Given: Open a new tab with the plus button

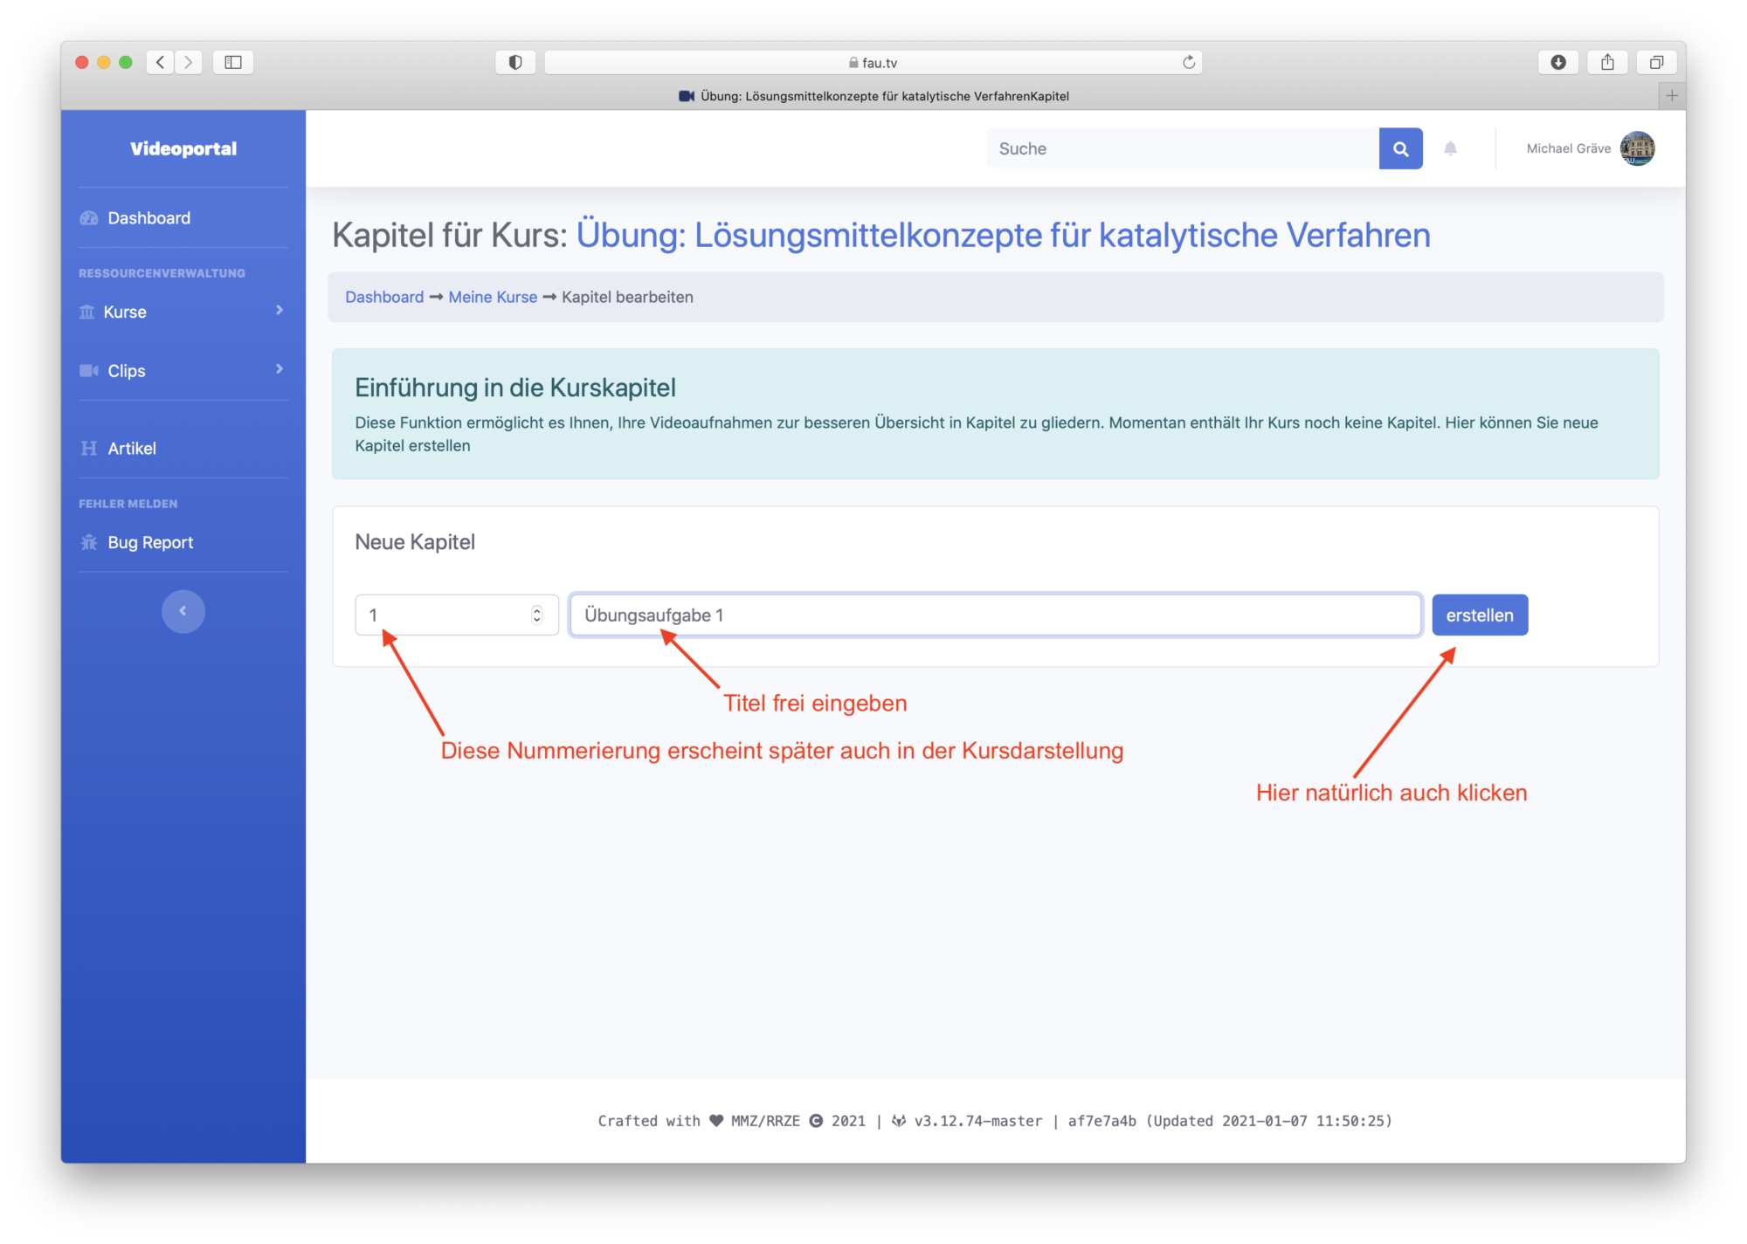Looking at the screenshot, I should pyautogui.click(x=1671, y=96).
